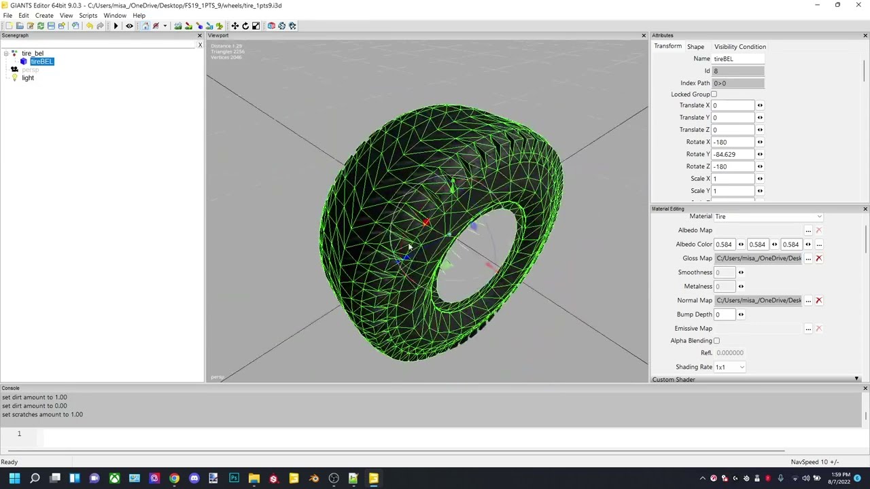The width and height of the screenshot is (870, 489).
Task: Close the Material Editing panel
Action: pyautogui.click(x=865, y=209)
